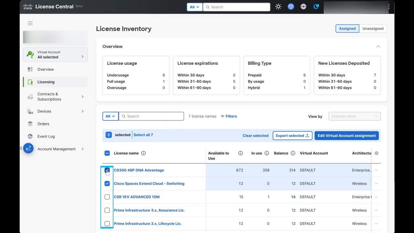Image resolution: width=414 pixels, height=233 pixels.
Task: Click the License expirations card
Action: [x=206, y=75]
